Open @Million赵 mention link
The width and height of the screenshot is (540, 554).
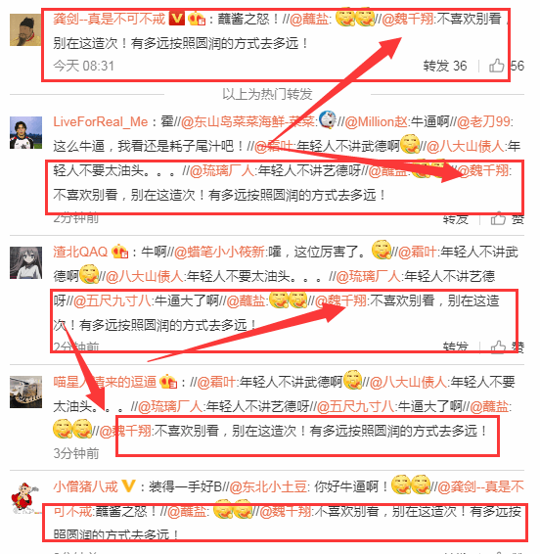point(376,122)
